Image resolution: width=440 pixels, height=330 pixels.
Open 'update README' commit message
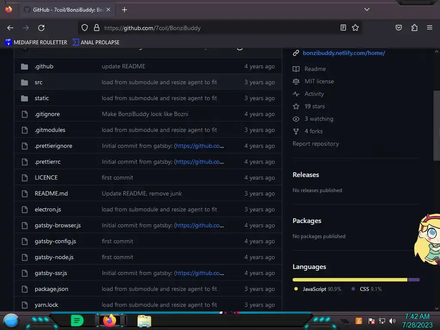tap(123, 67)
